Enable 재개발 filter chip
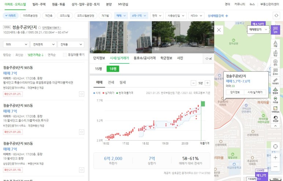The width and height of the screenshot is (283, 181). pos(105,15)
